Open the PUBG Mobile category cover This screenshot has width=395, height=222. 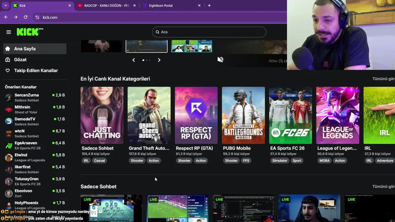click(243, 115)
